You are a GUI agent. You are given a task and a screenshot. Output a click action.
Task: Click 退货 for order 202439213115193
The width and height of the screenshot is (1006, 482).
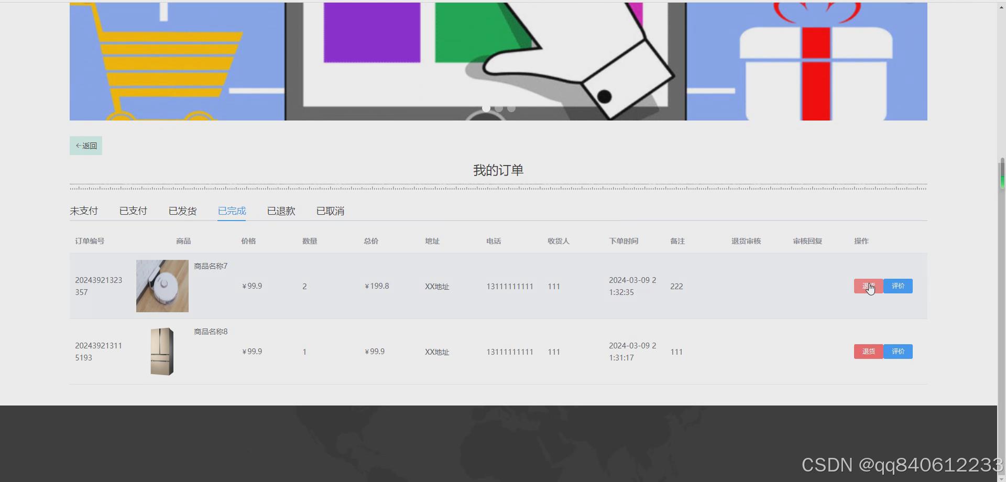[x=868, y=352]
